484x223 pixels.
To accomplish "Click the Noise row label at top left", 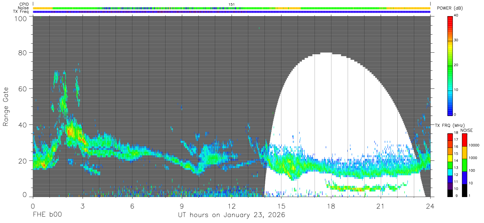I will tap(23, 8).
